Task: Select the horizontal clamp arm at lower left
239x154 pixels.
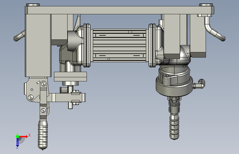Action: [x=67, y=98]
